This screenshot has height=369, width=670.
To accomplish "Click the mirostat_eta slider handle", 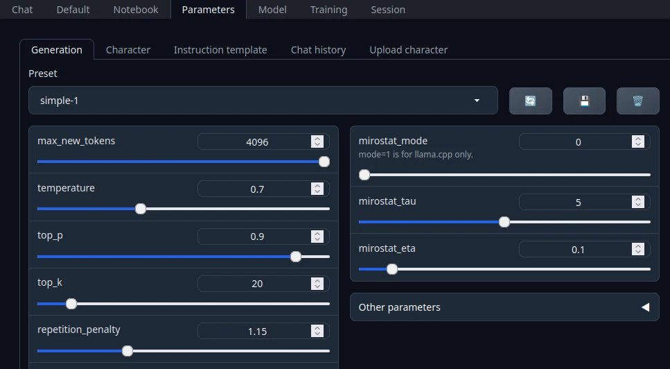I will [392, 269].
